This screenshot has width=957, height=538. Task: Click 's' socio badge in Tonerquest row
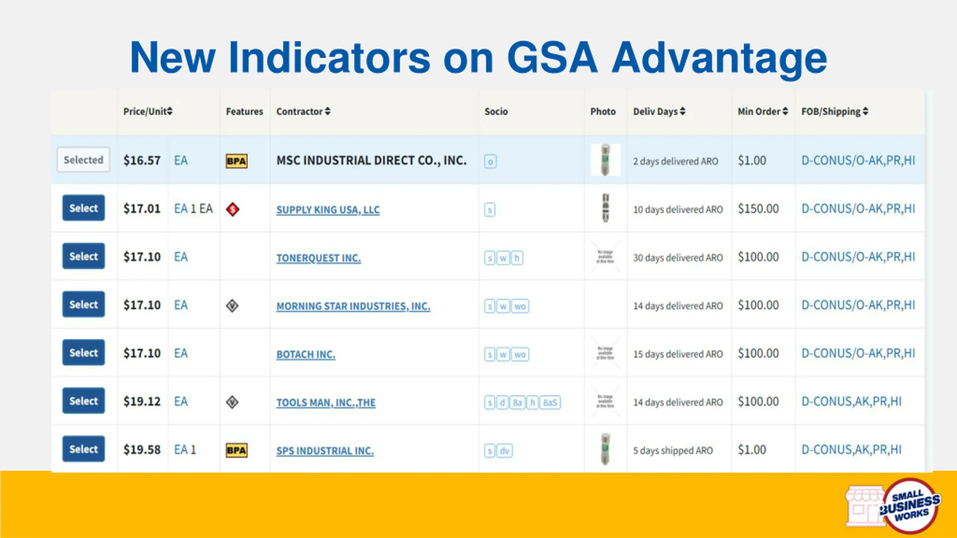pos(490,258)
